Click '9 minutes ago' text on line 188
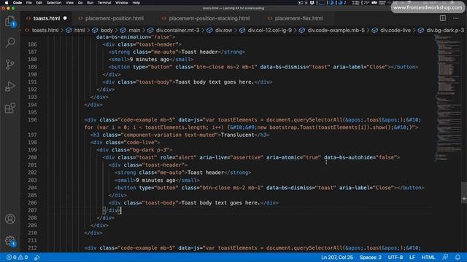This screenshot has height=262, width=467. (150, 60)
